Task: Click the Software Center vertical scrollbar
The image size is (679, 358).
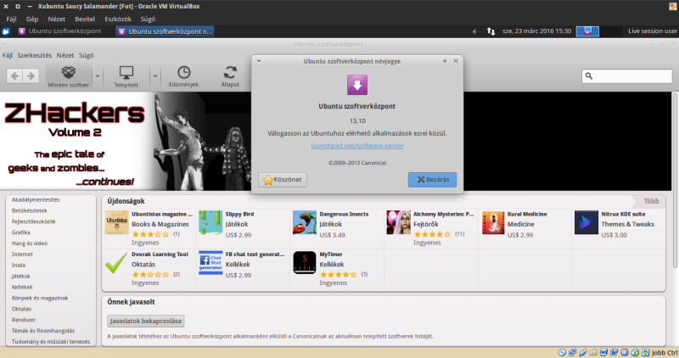Action: tap(675, 180)
